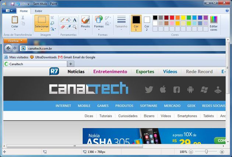Open the Paint file menu dropdown button

tap(9, 11)
